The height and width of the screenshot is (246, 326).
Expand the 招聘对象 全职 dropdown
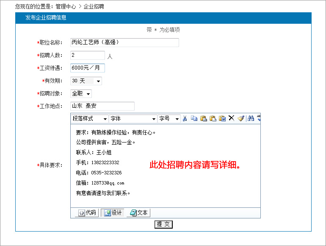pyautogui.click(x=81, y=94)
